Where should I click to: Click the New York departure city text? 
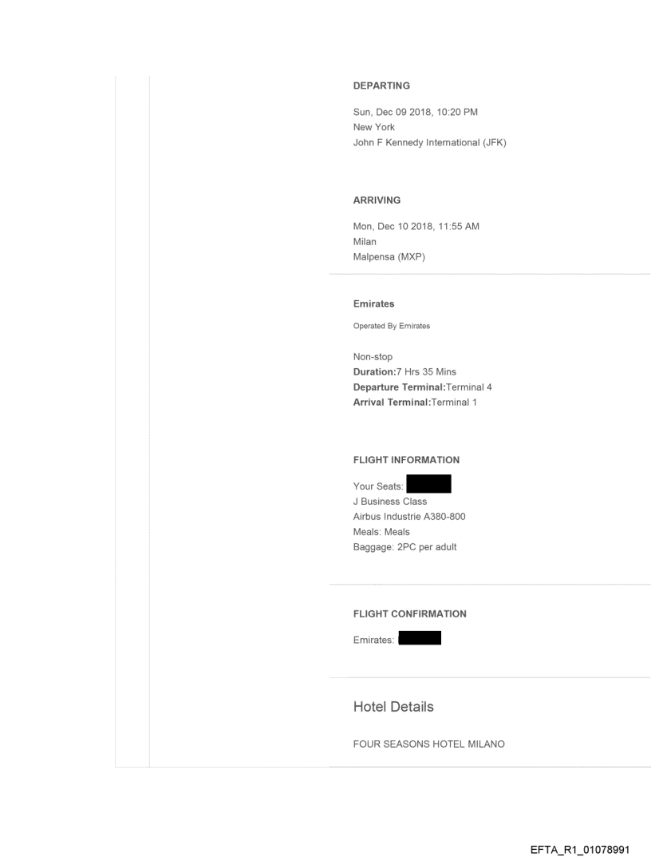pos(373,127)
